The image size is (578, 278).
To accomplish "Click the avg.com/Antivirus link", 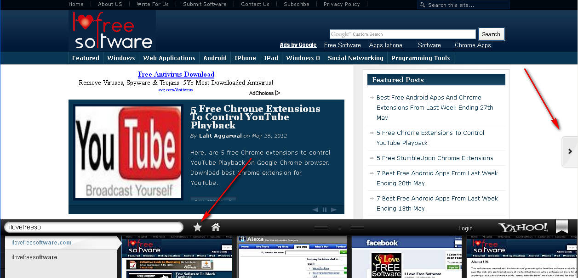I will [176, 90].
